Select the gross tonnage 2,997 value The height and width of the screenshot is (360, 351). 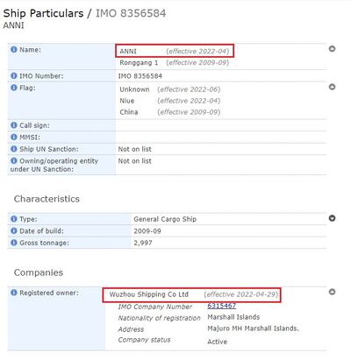[143, 243]
